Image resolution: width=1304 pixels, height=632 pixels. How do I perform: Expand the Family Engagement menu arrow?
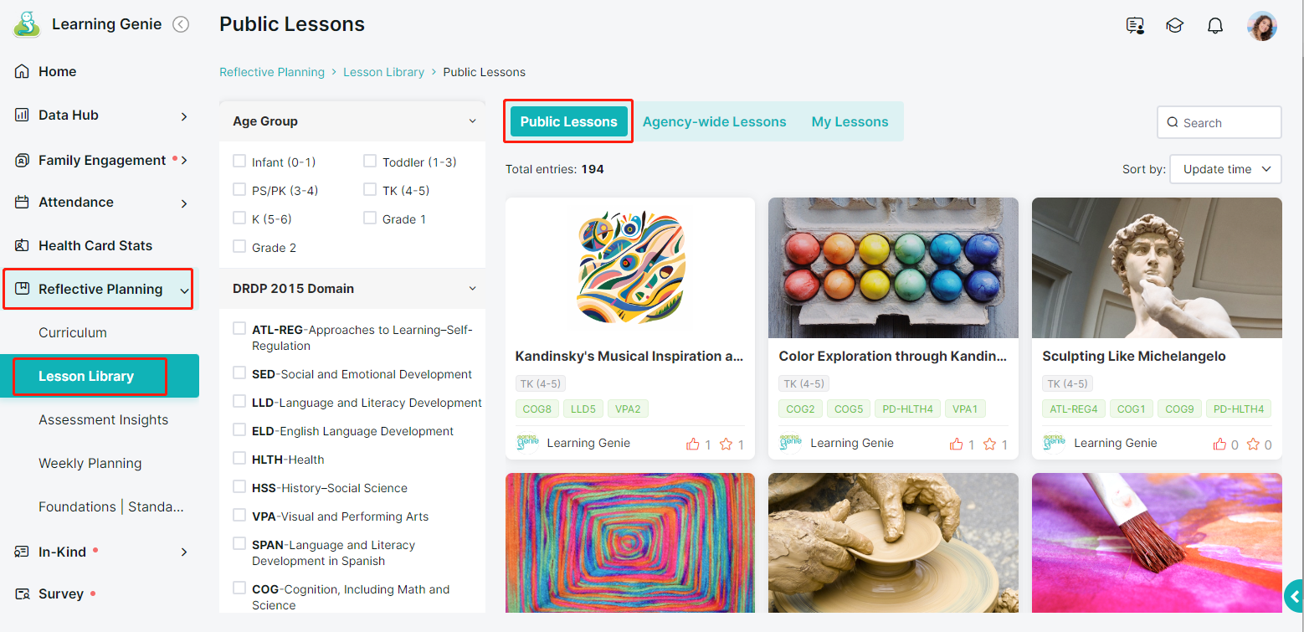tap(184, 160)
